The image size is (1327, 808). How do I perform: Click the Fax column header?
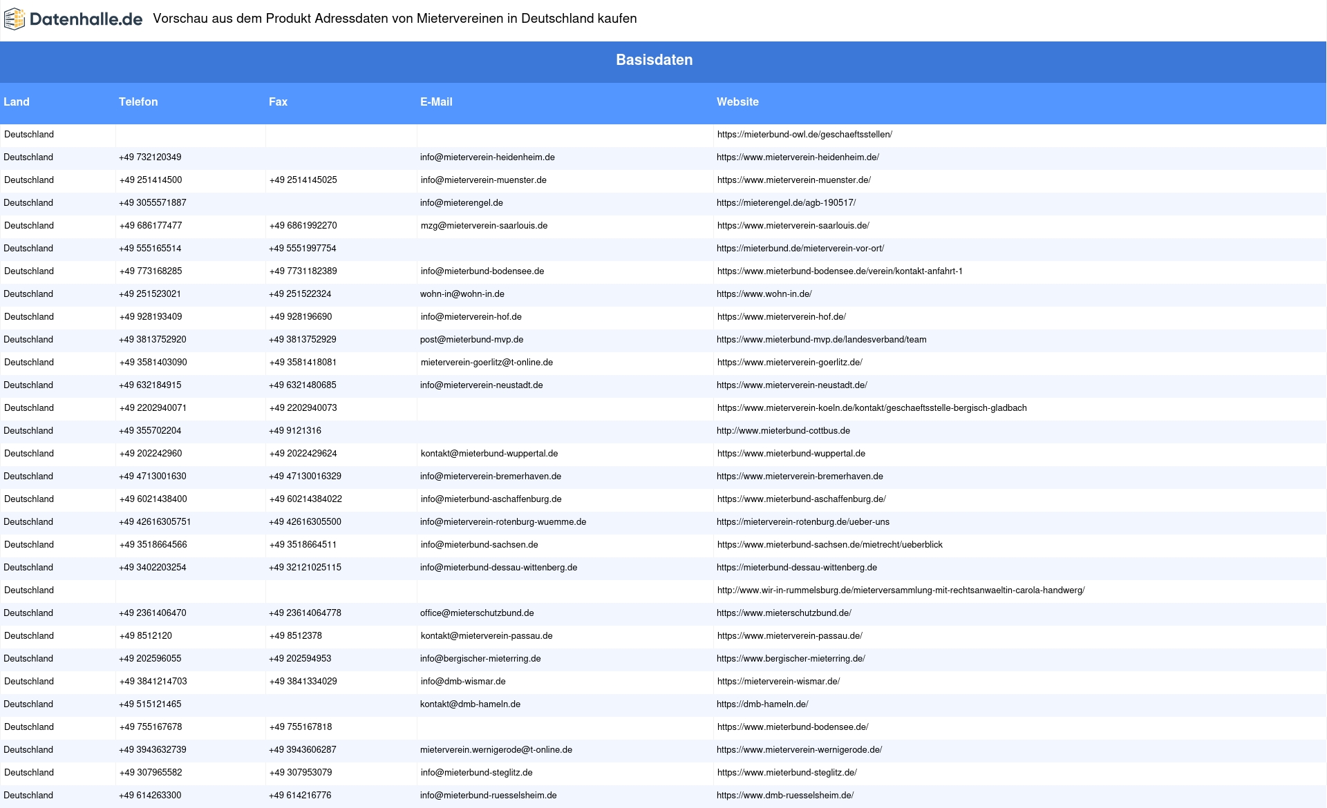[278, 102]
